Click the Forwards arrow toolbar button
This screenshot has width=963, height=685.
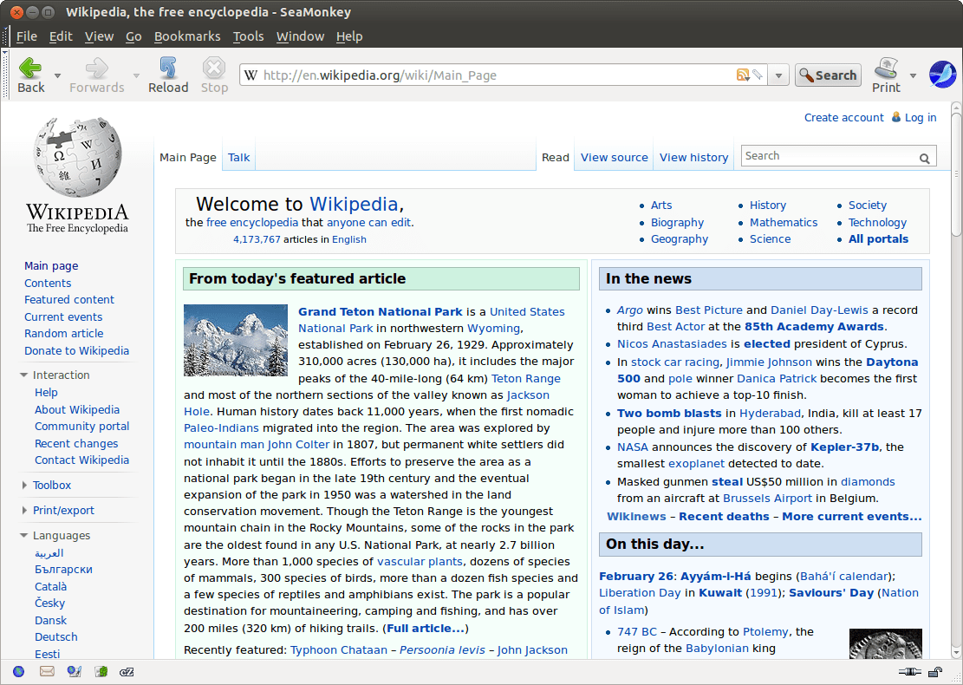[x=96, y=75]
